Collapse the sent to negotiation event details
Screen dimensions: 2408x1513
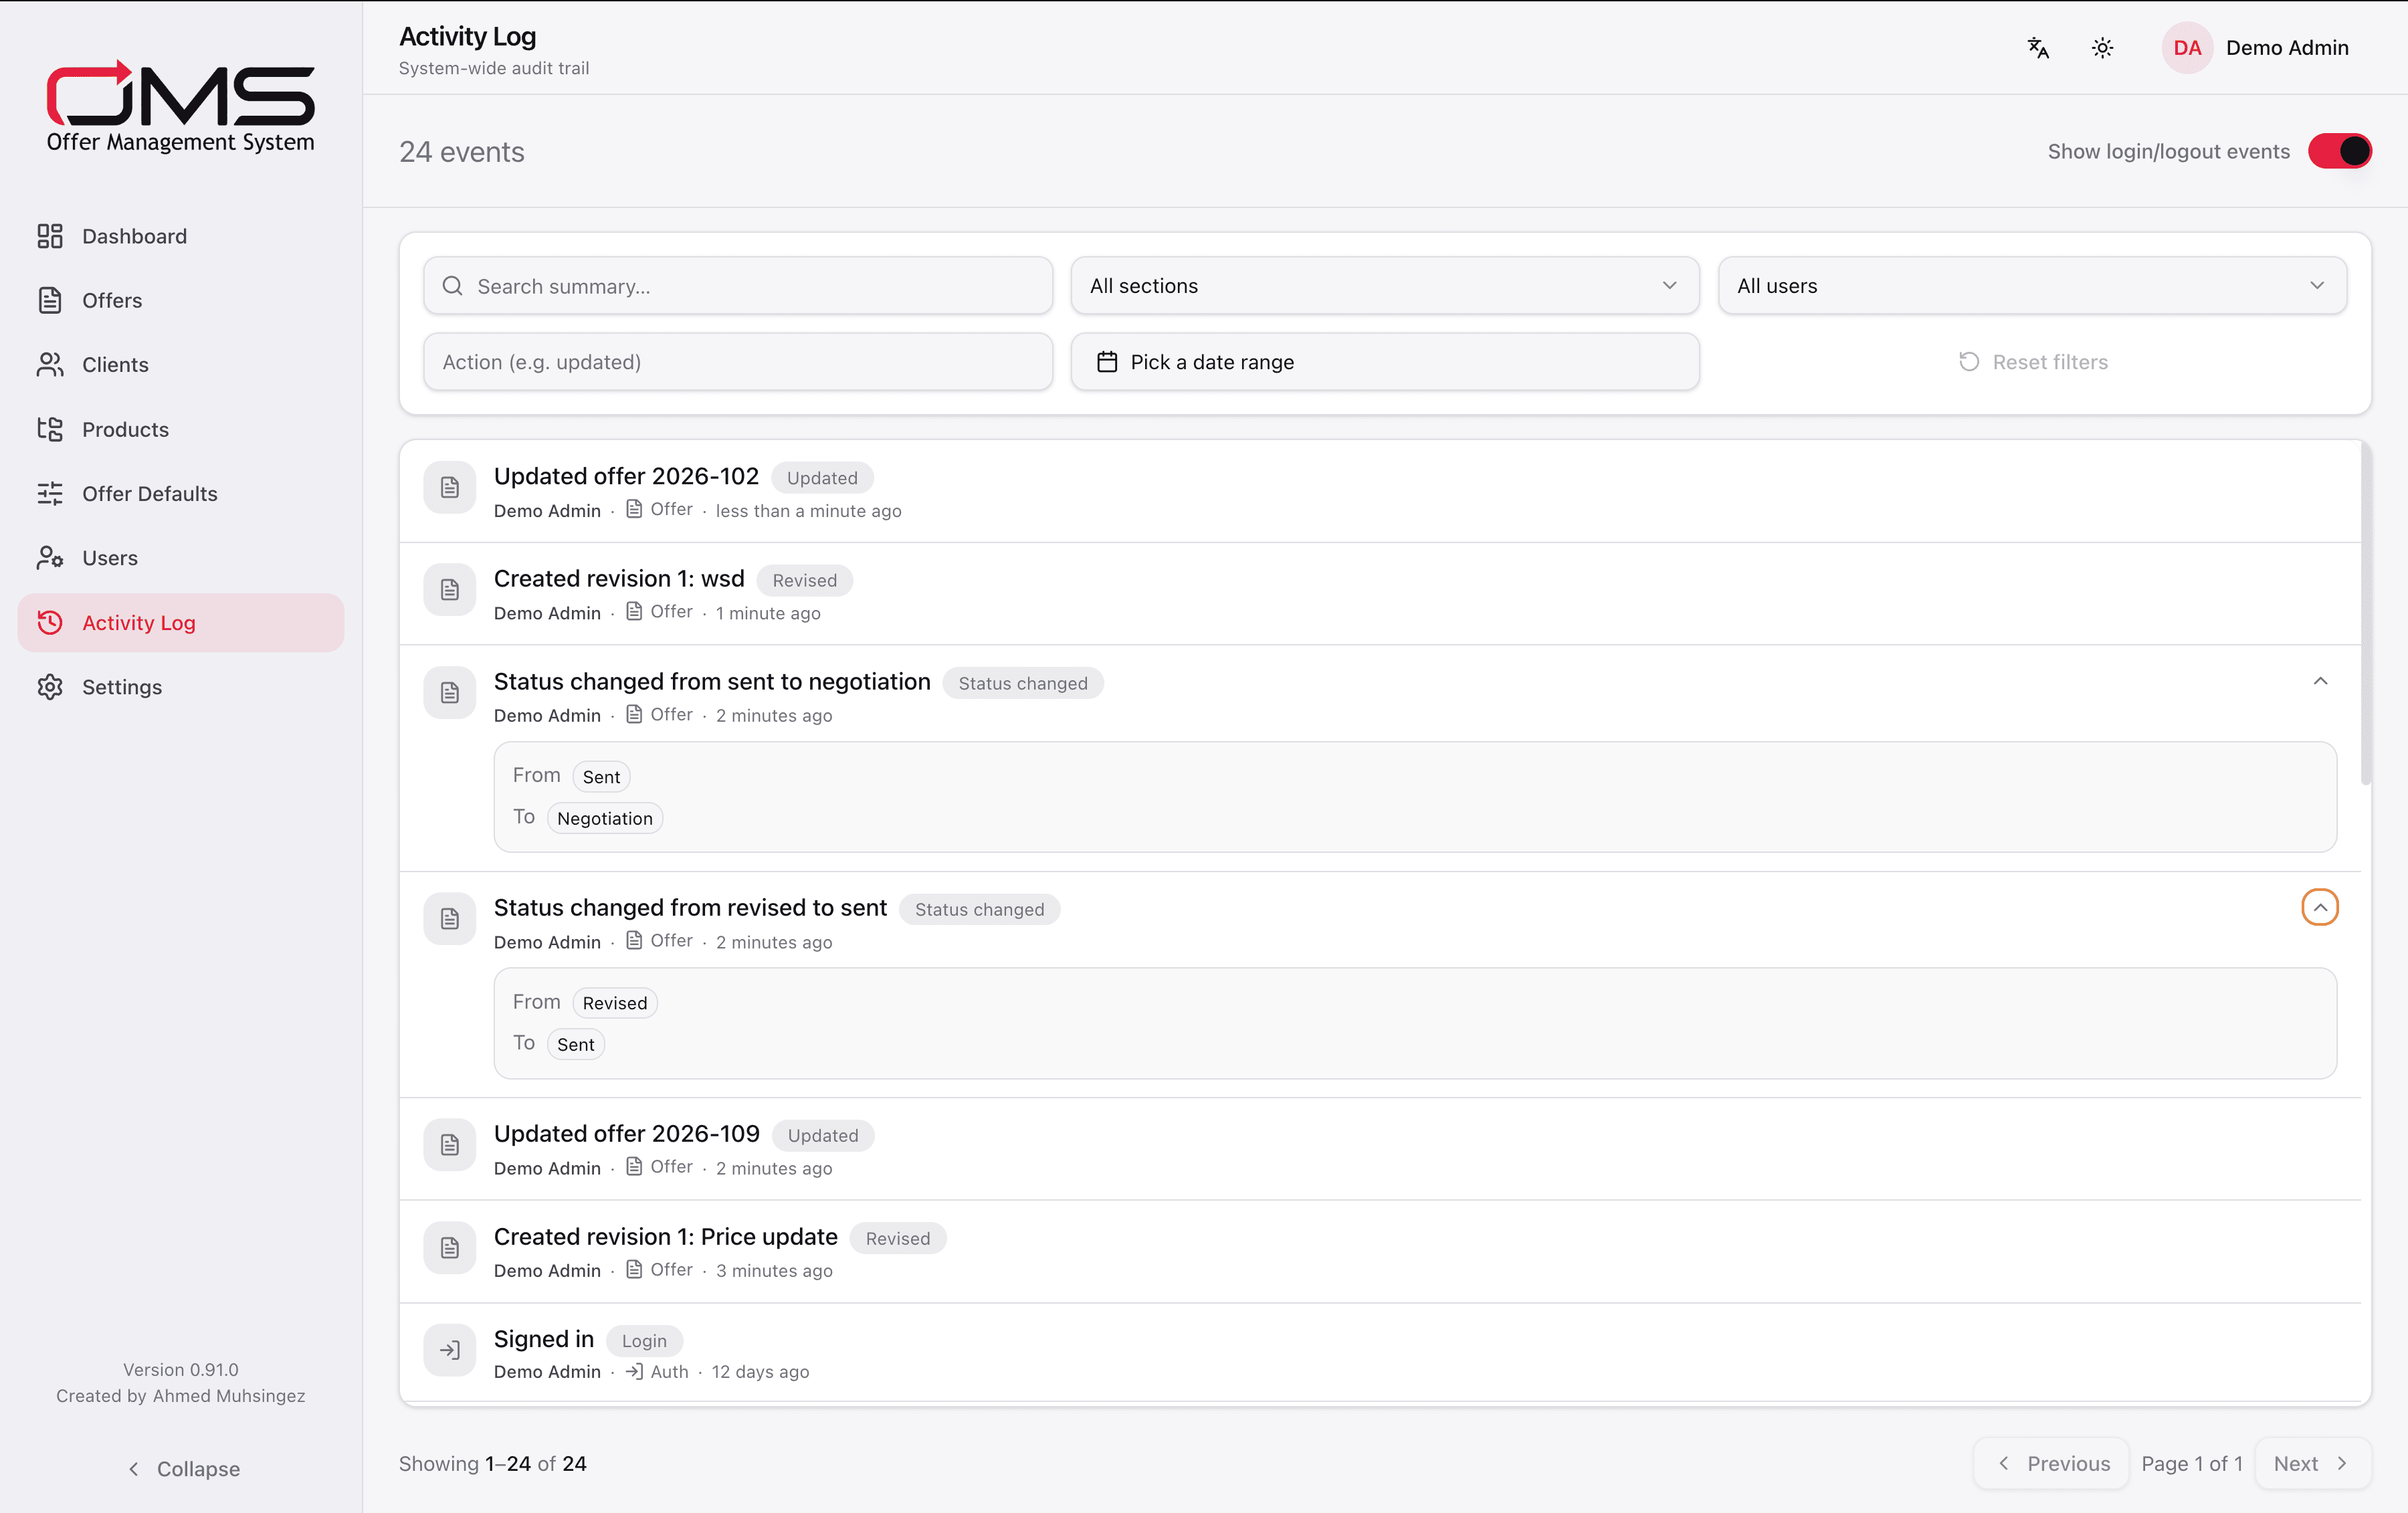(2320, 681)
